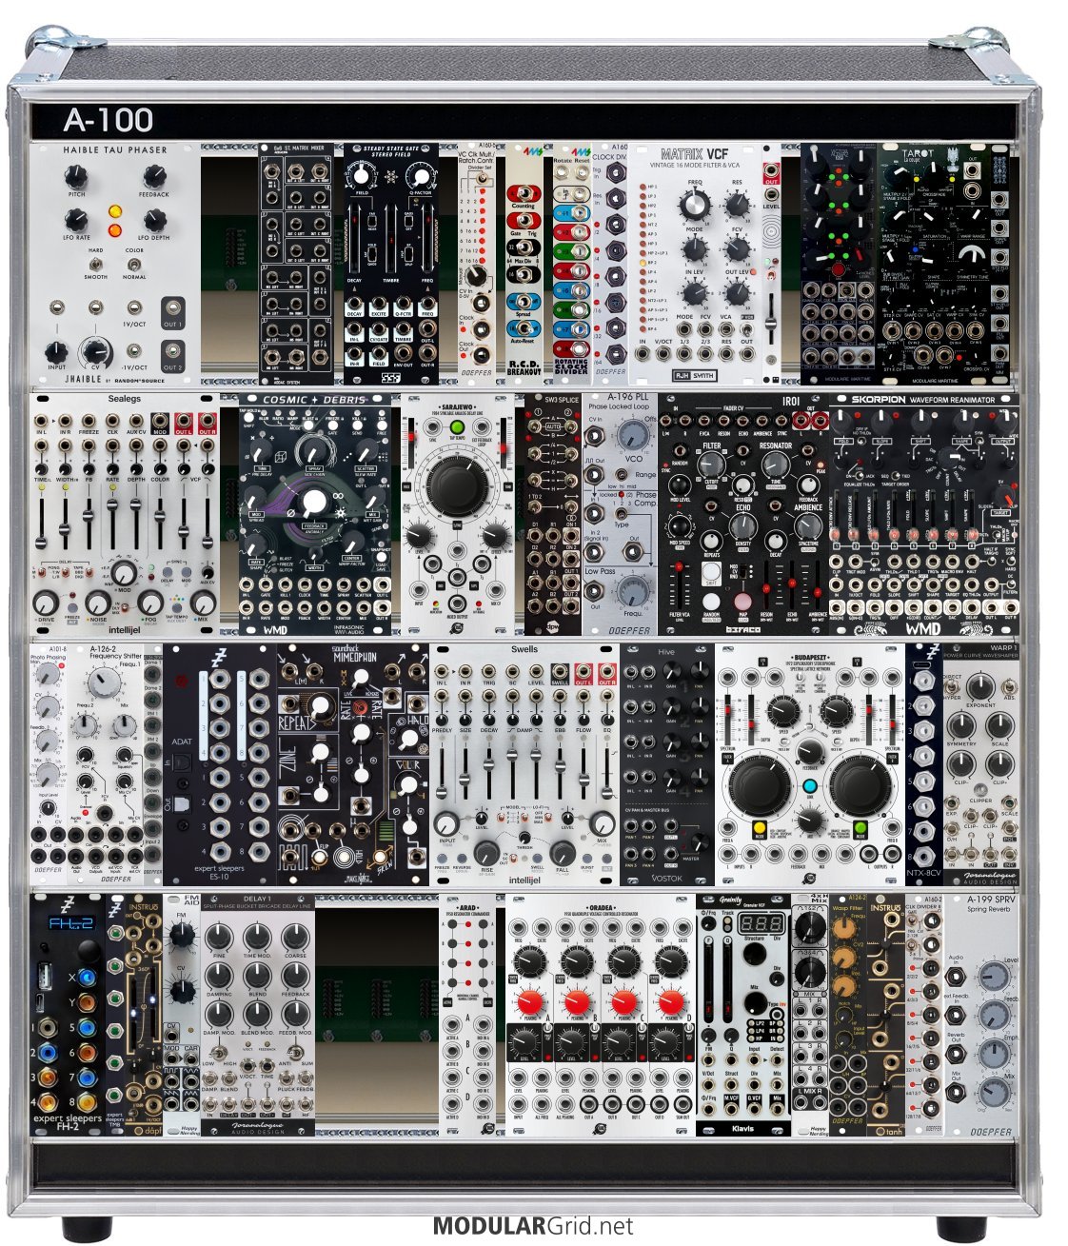Click the large center knob on Sarajewo
The width and height of the screenshot is (1068, 1246).
456,485
